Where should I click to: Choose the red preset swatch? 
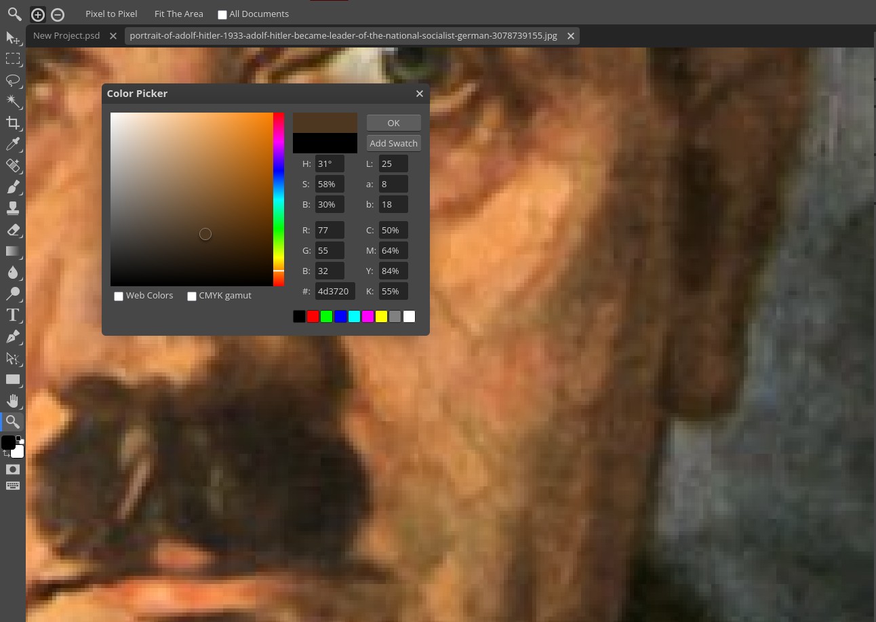pos(313,316)
